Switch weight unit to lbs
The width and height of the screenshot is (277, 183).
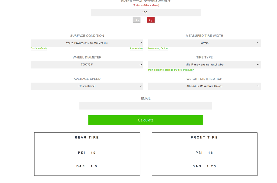137,20
